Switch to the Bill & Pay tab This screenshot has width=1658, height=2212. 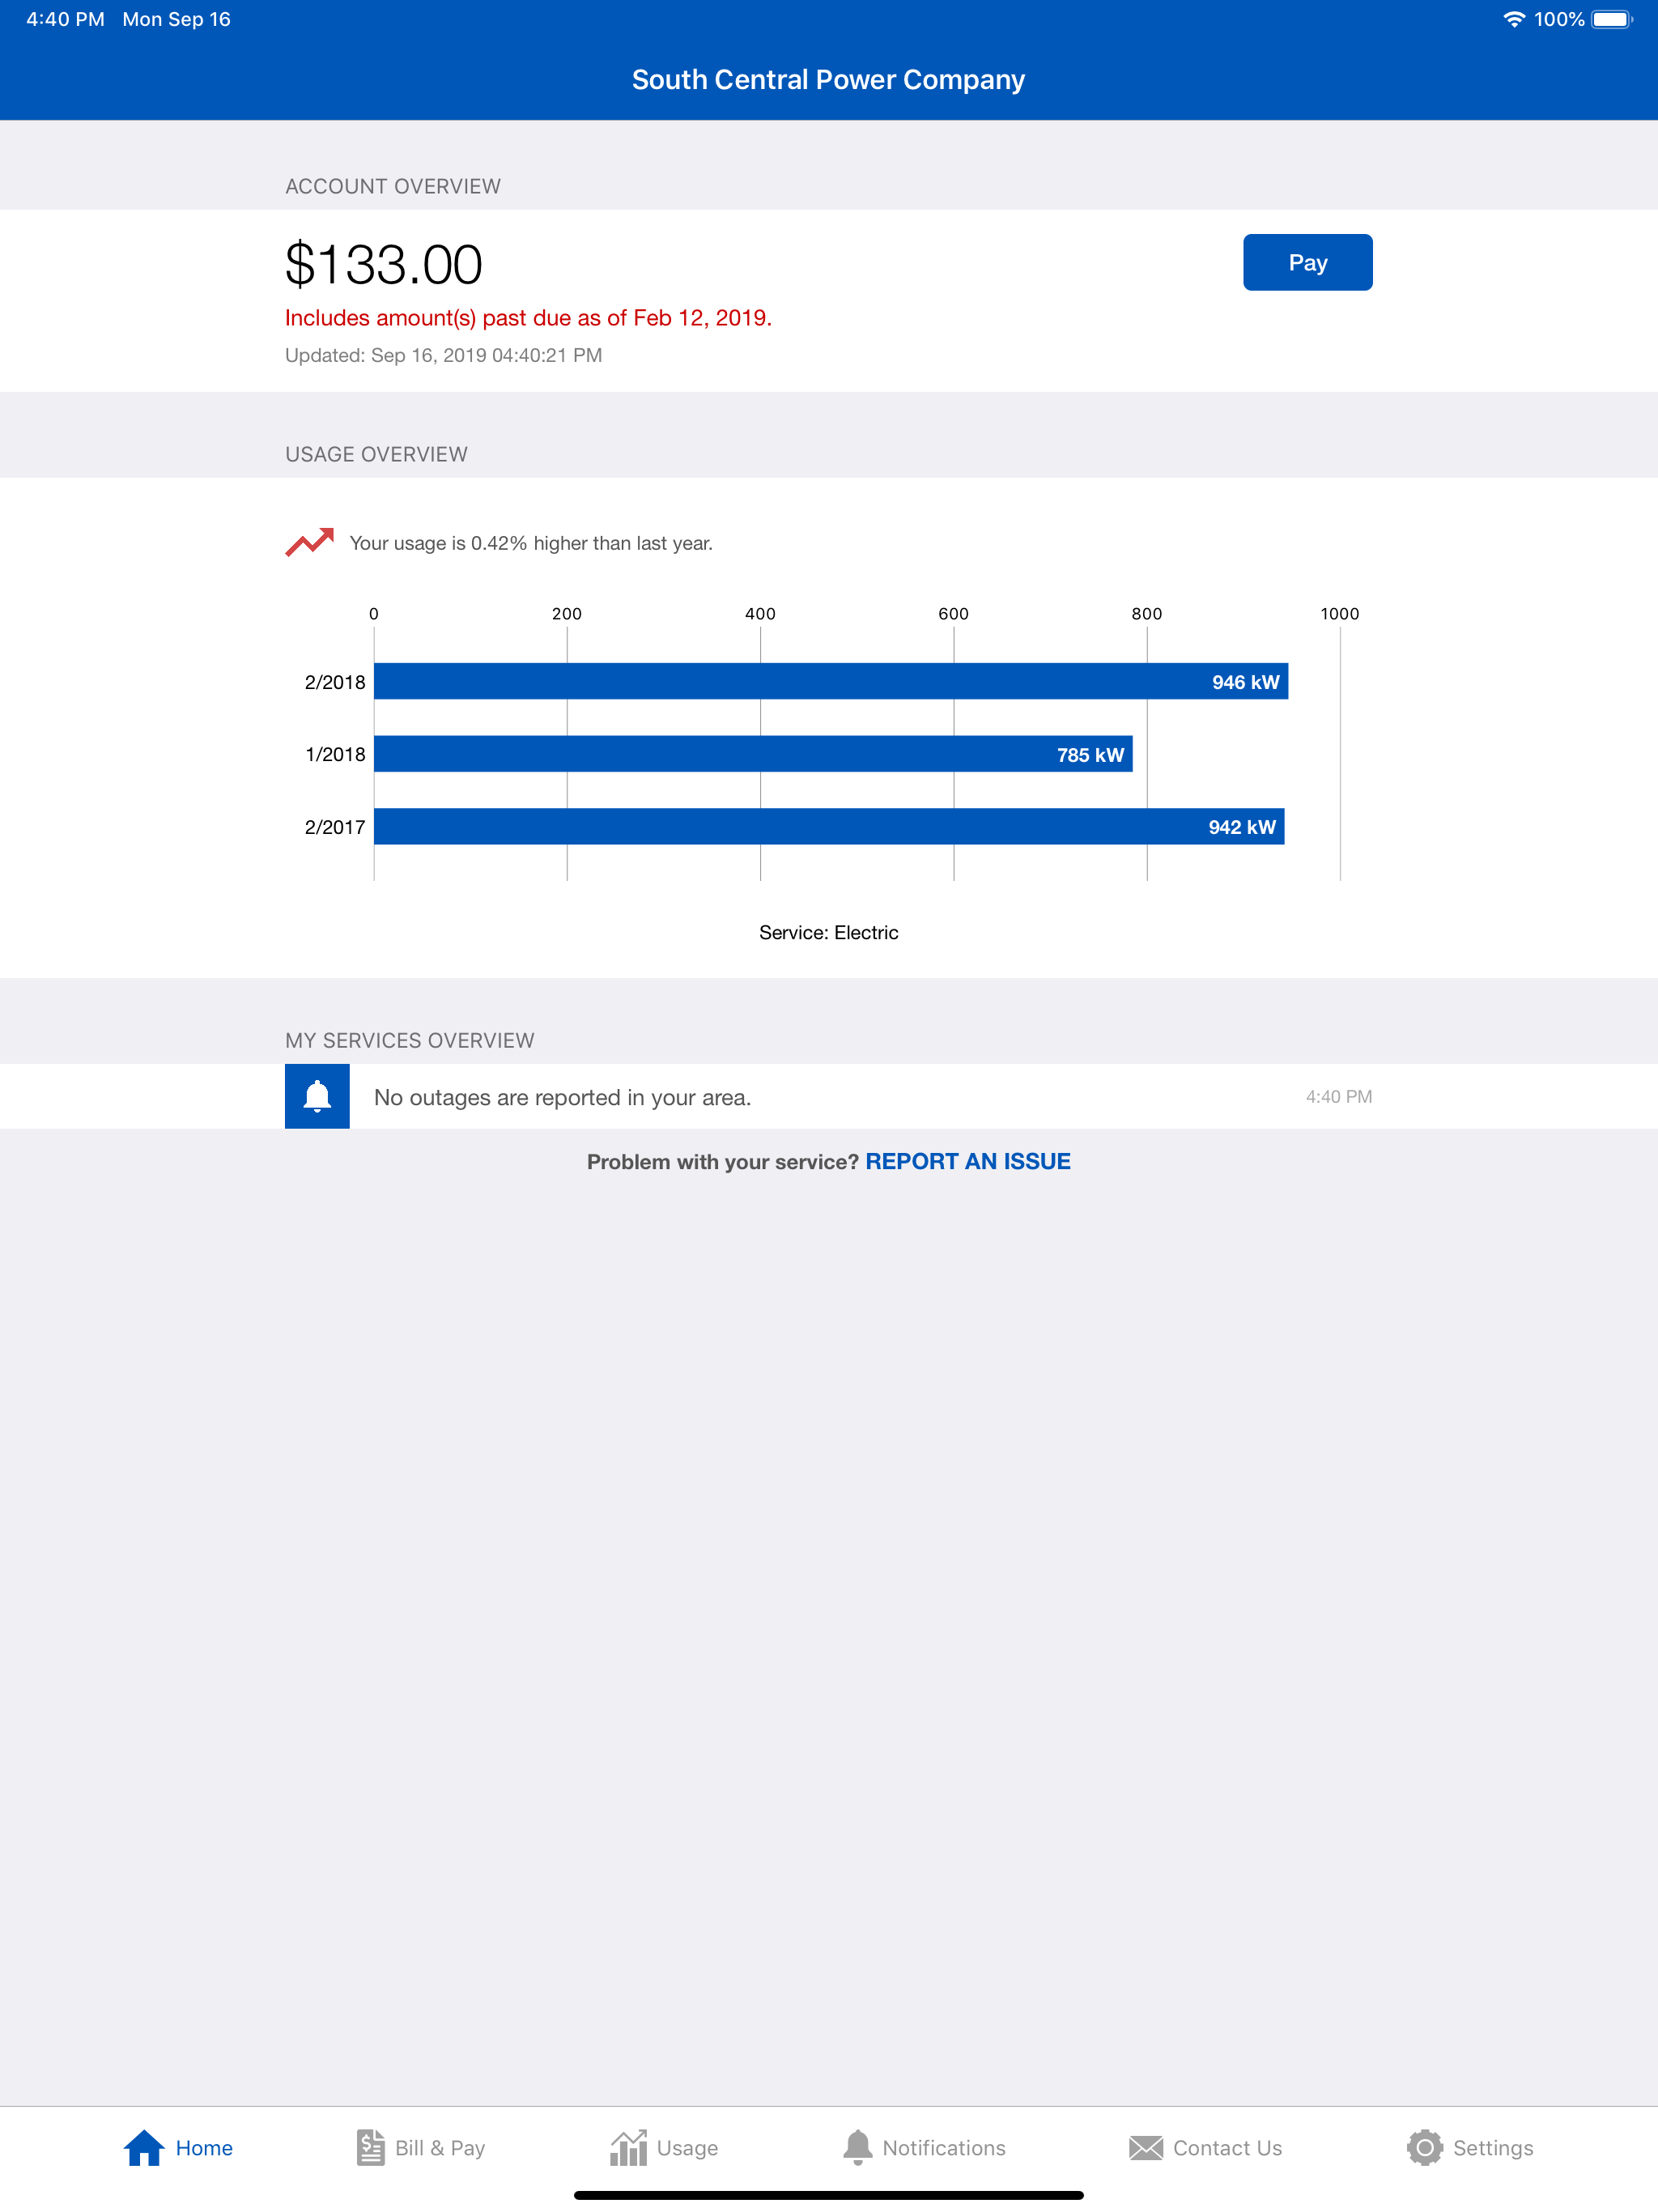click(440, 2148)
